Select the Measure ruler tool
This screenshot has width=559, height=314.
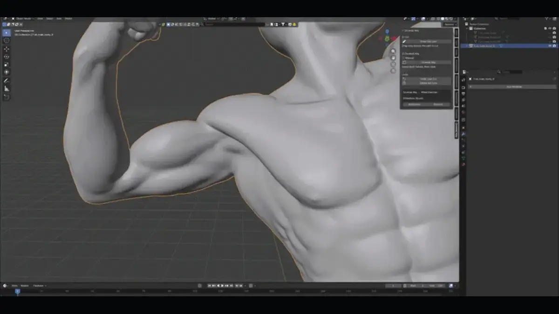[x=7, y=88]
